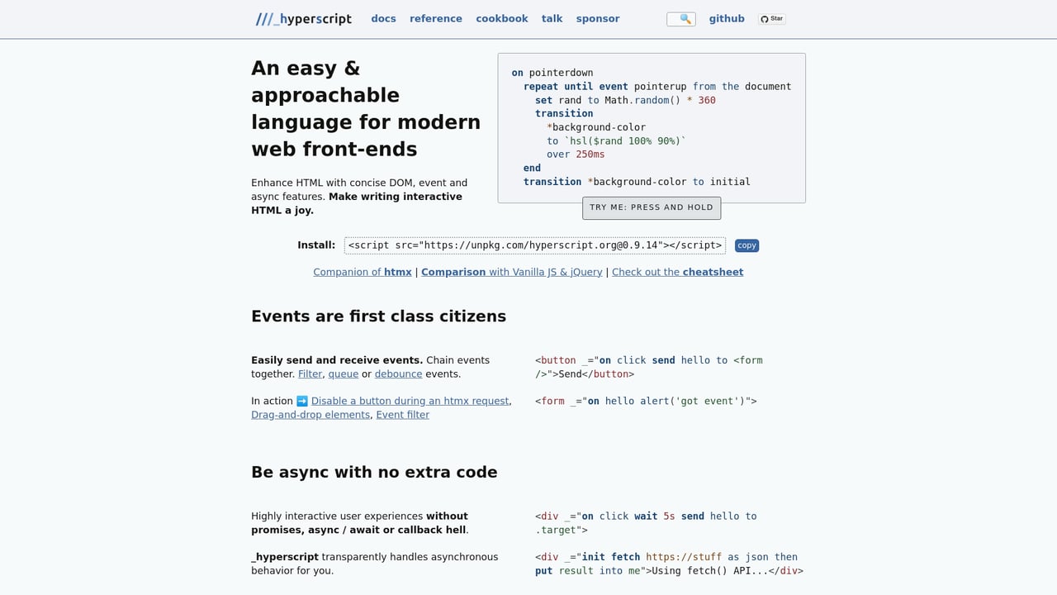
Task: Open the sponsor page
Action: pos(597,18)
